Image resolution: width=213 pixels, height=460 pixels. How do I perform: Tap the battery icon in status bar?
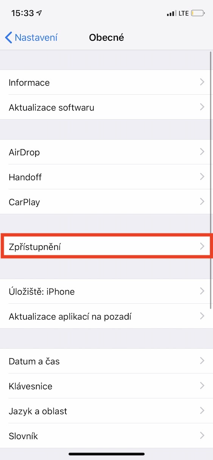(198, 14)
